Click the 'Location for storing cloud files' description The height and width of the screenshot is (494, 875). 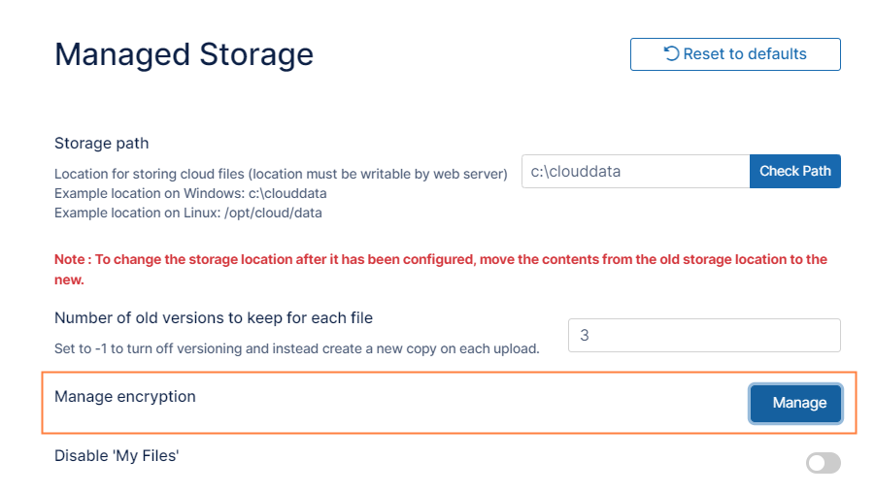pyautogui.click(x=281, y=174)
